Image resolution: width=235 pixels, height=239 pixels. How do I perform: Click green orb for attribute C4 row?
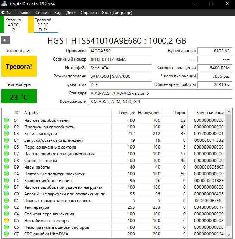[6, 214]
